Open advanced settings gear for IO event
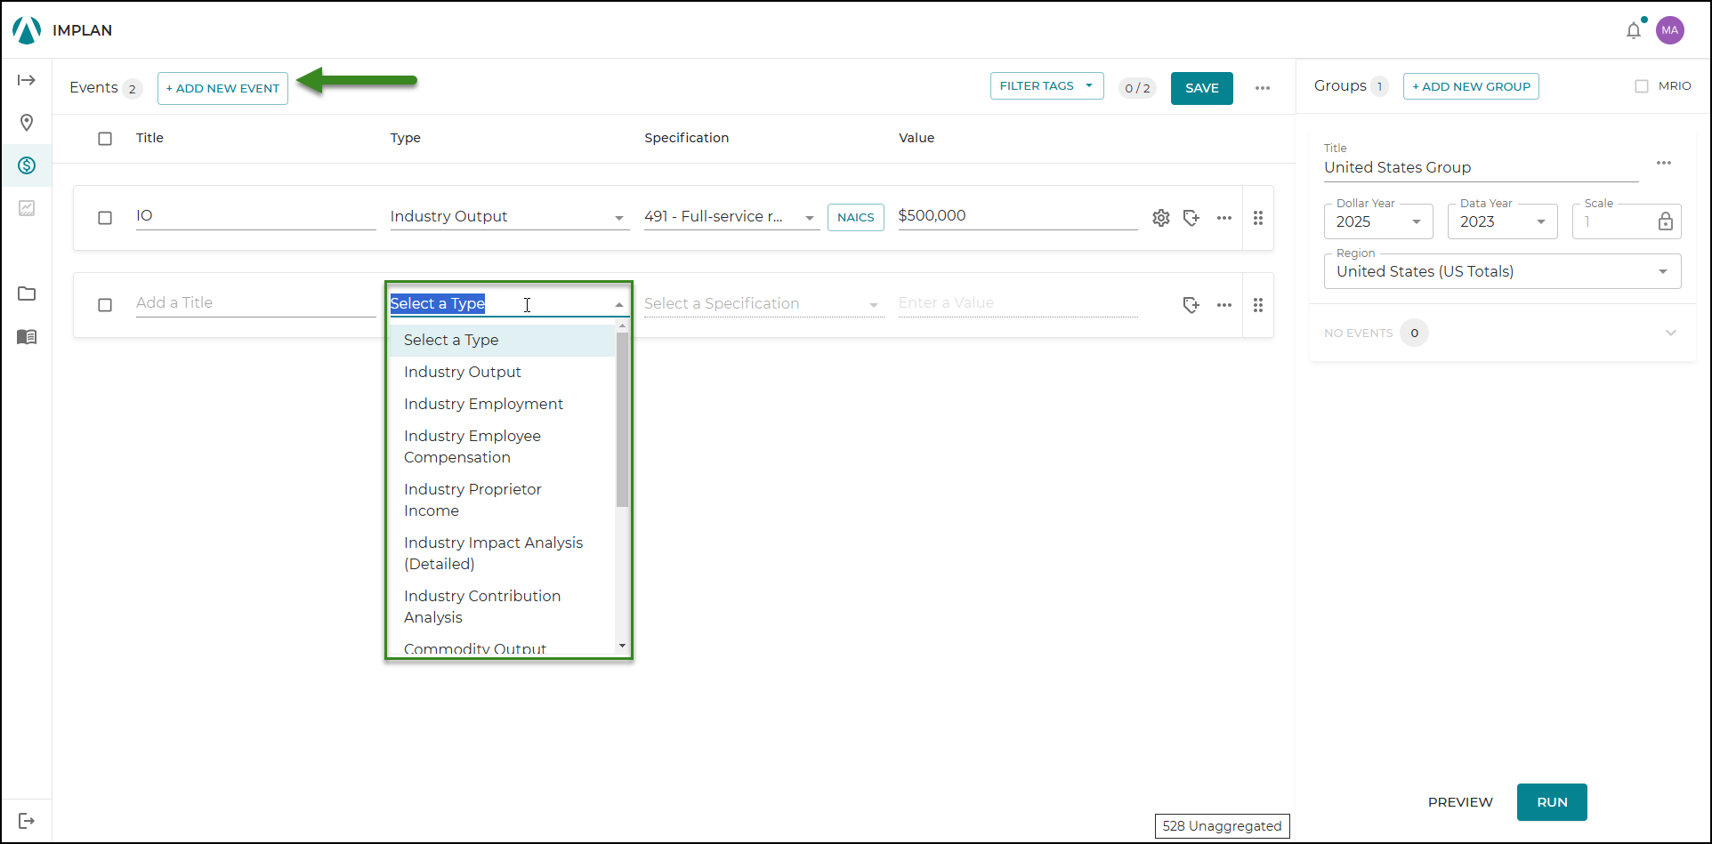 click(1161, 218)
